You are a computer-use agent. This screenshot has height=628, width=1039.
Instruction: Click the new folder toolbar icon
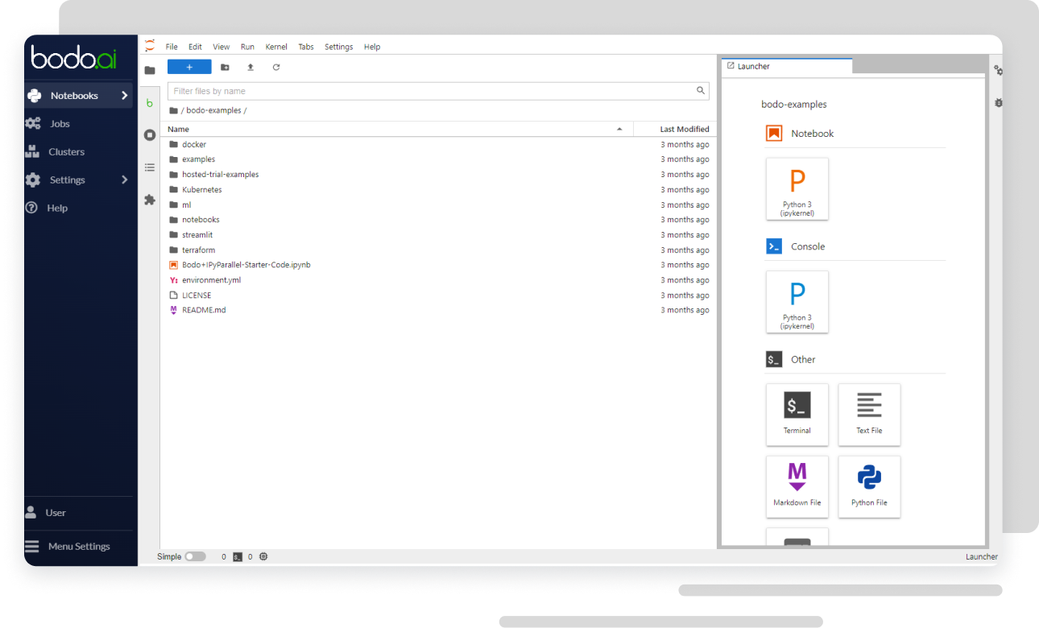[225, 68]
